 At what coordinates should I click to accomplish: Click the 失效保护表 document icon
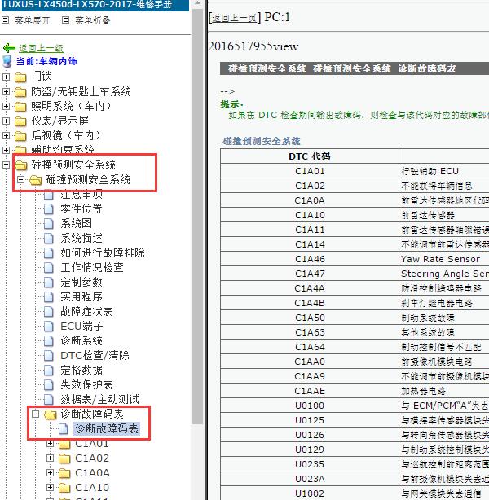click(49, 385)
